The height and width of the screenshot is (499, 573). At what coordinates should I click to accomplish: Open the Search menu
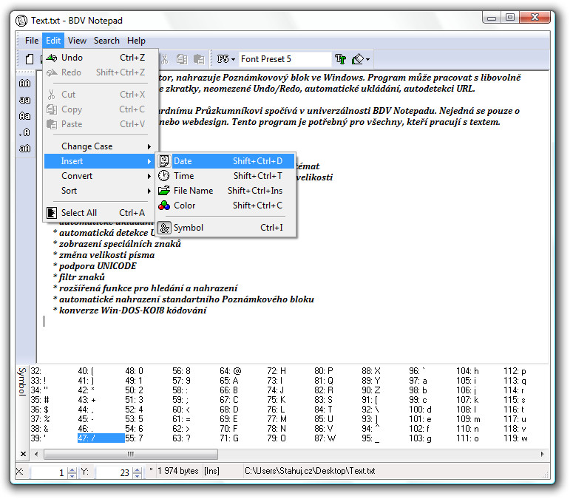pyautogui.click(x=106, y=41)
